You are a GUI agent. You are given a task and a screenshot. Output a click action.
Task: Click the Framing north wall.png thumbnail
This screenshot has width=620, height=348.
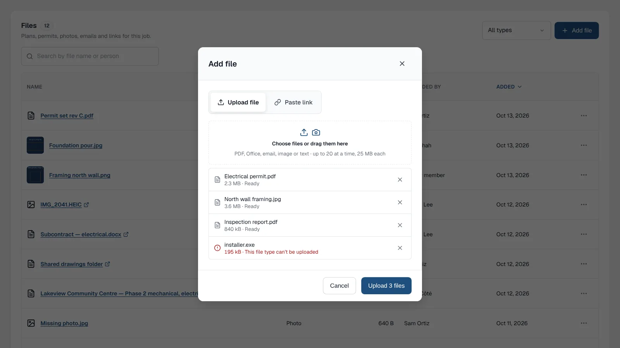pyautogui.click(x=35, y=175)
